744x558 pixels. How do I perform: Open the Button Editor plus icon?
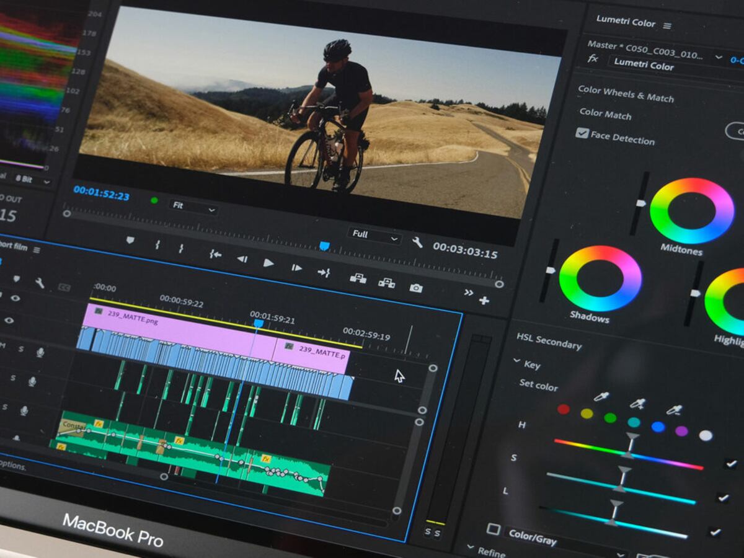pos(484,301)
